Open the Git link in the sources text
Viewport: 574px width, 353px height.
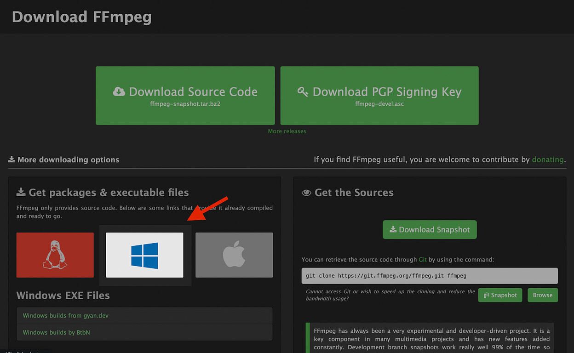423,259
